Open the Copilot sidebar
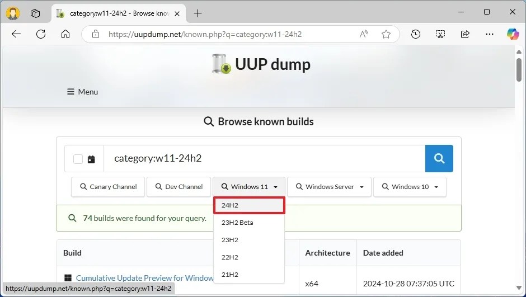Screen dimensions: 526x297 (x=513, y=34)
